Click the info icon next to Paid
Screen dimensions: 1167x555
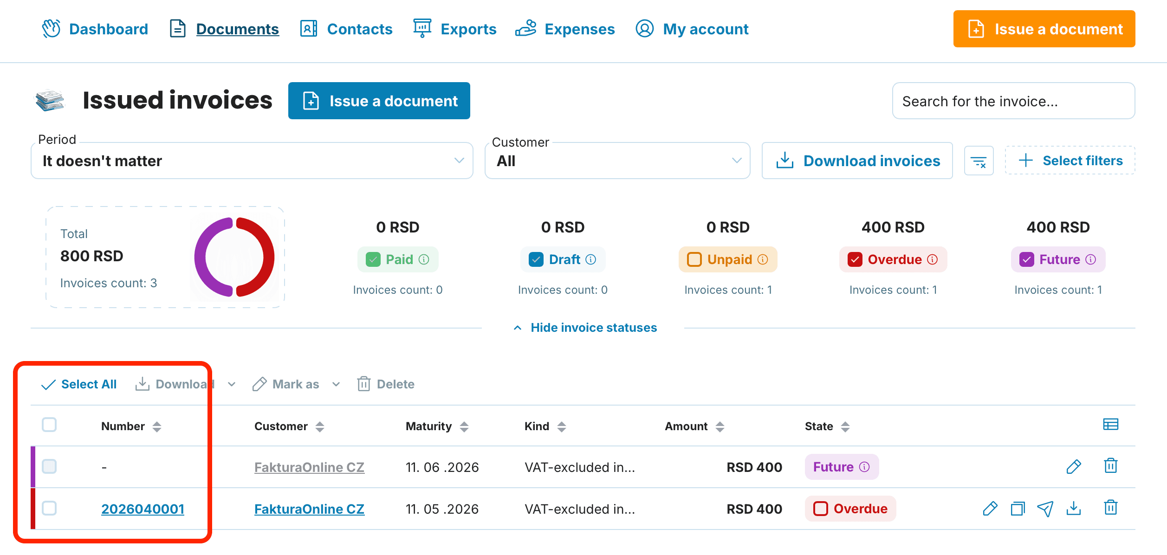coord(424,259)
